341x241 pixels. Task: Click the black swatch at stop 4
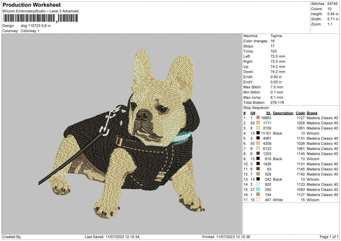[257, 133]
